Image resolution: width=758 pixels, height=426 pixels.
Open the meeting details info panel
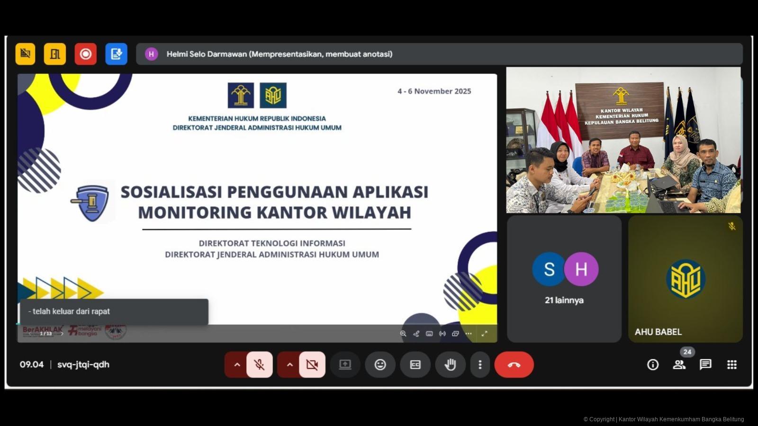point(653,364)
